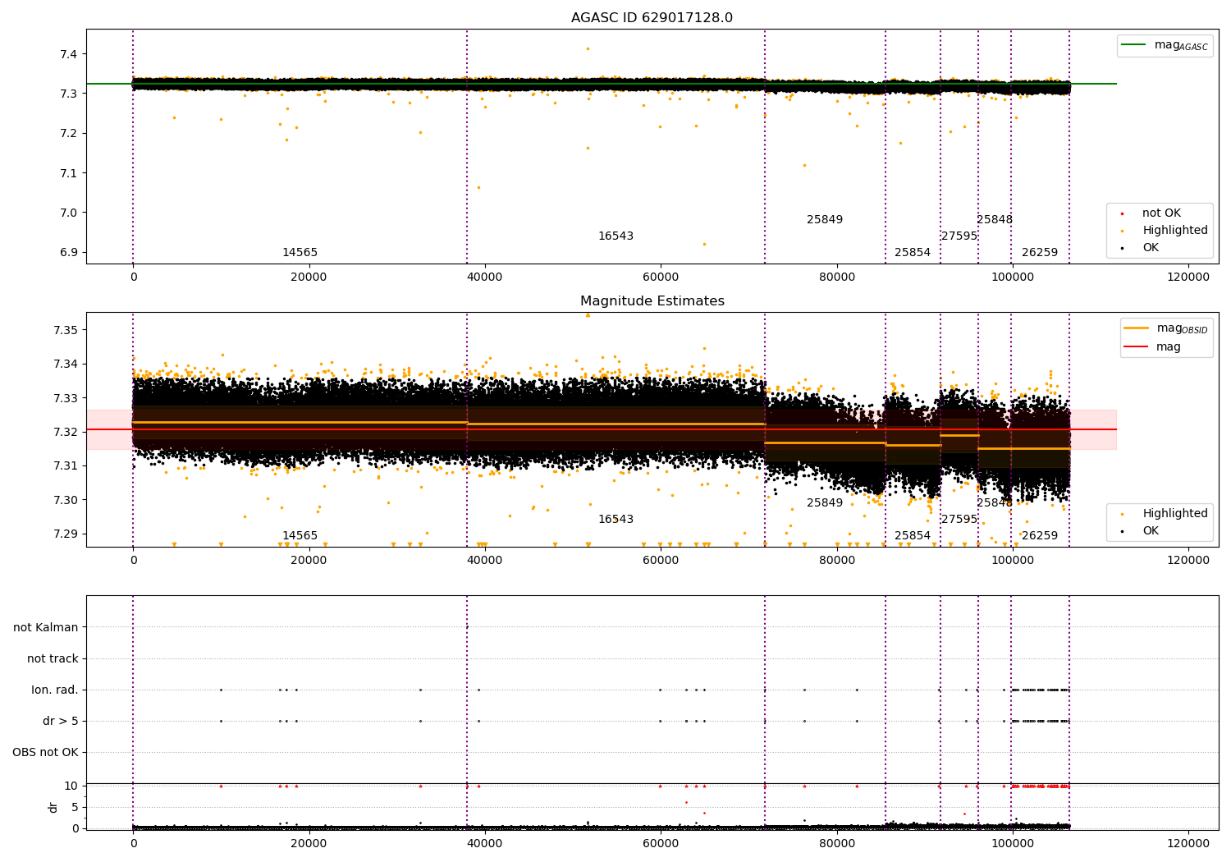
Task: Click the 7.33 y-axis tick label
Action: click(66, 398)
